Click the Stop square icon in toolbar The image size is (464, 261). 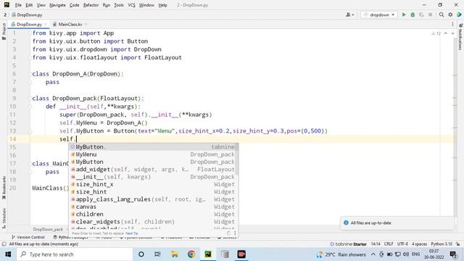click(430, 14)
